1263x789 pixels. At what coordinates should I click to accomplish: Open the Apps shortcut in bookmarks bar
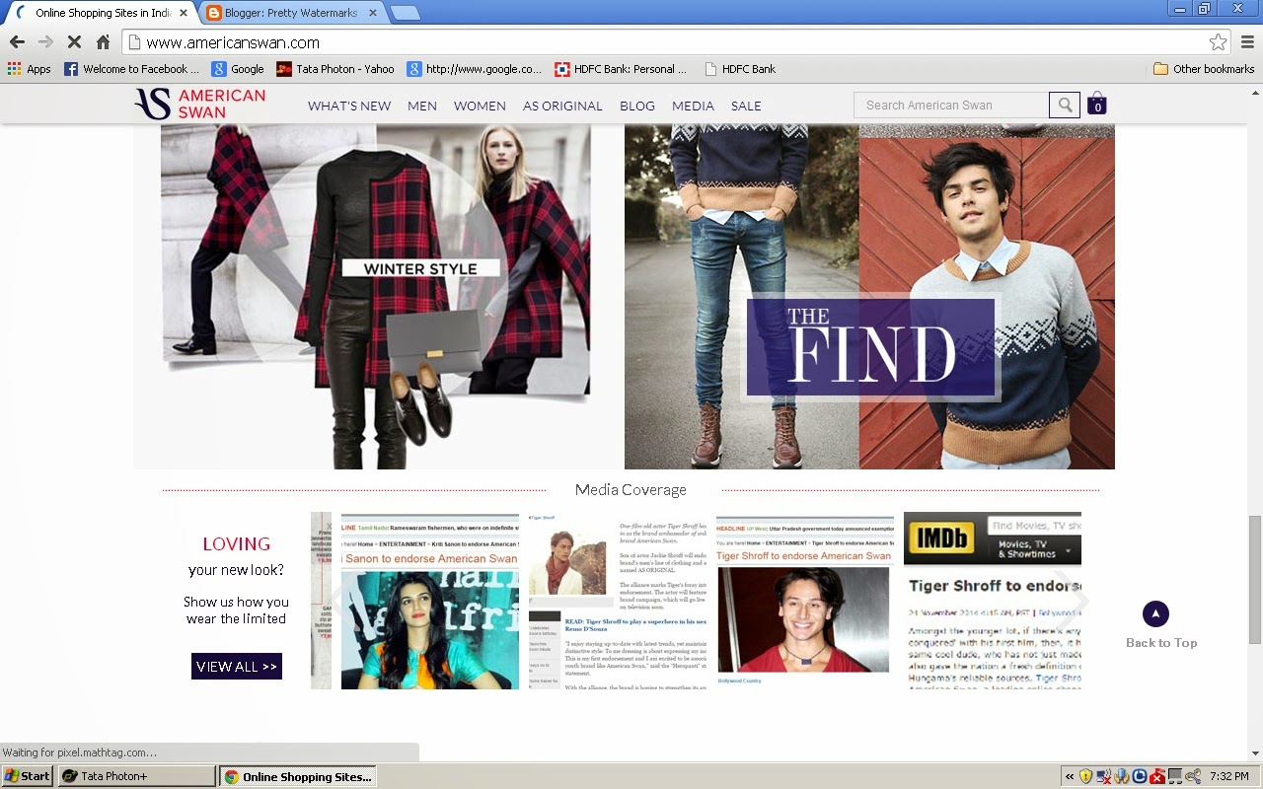[x=30, y=69]
